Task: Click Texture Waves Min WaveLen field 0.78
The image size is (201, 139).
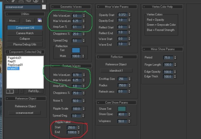Action: coord(77,75)
